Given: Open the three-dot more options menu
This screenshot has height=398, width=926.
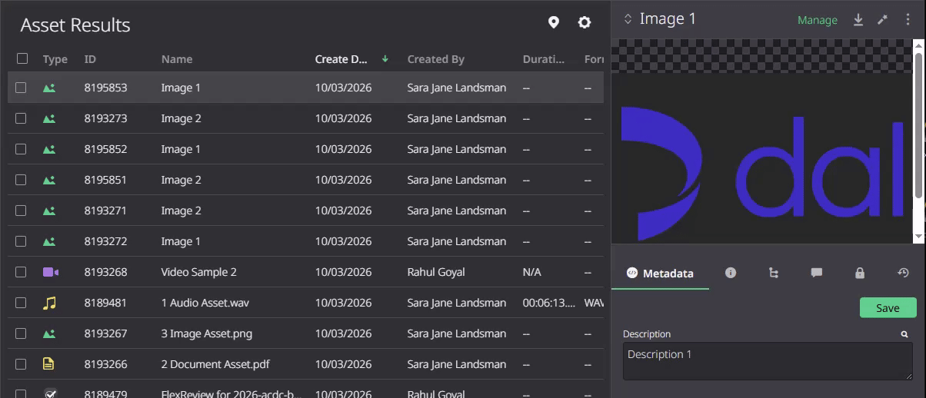Looking at the screenshot, I should click(x=908, y=20).
